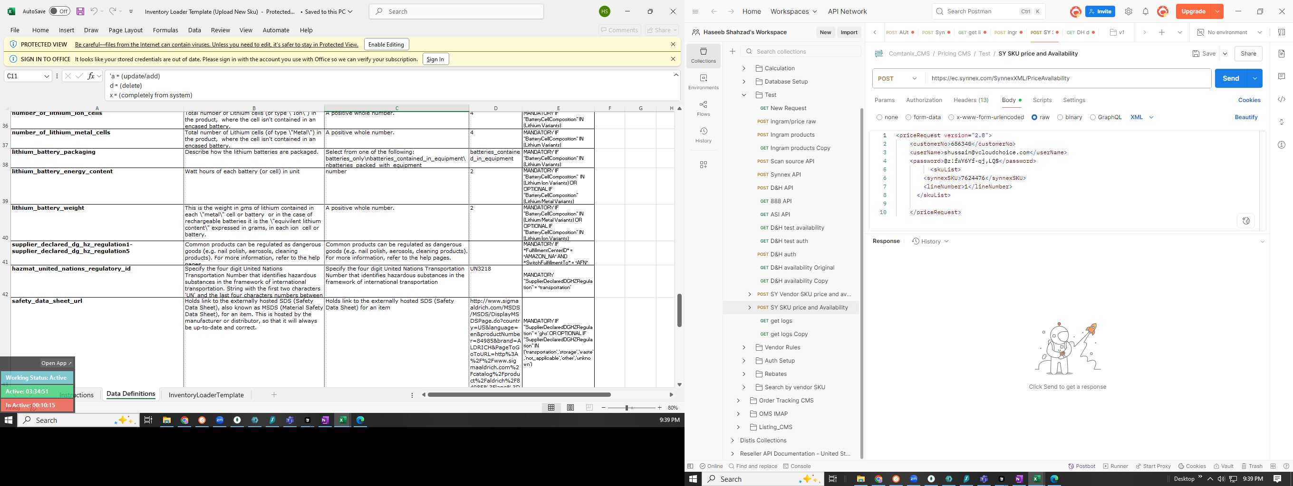Click the request URL input field

[1068, 78]
